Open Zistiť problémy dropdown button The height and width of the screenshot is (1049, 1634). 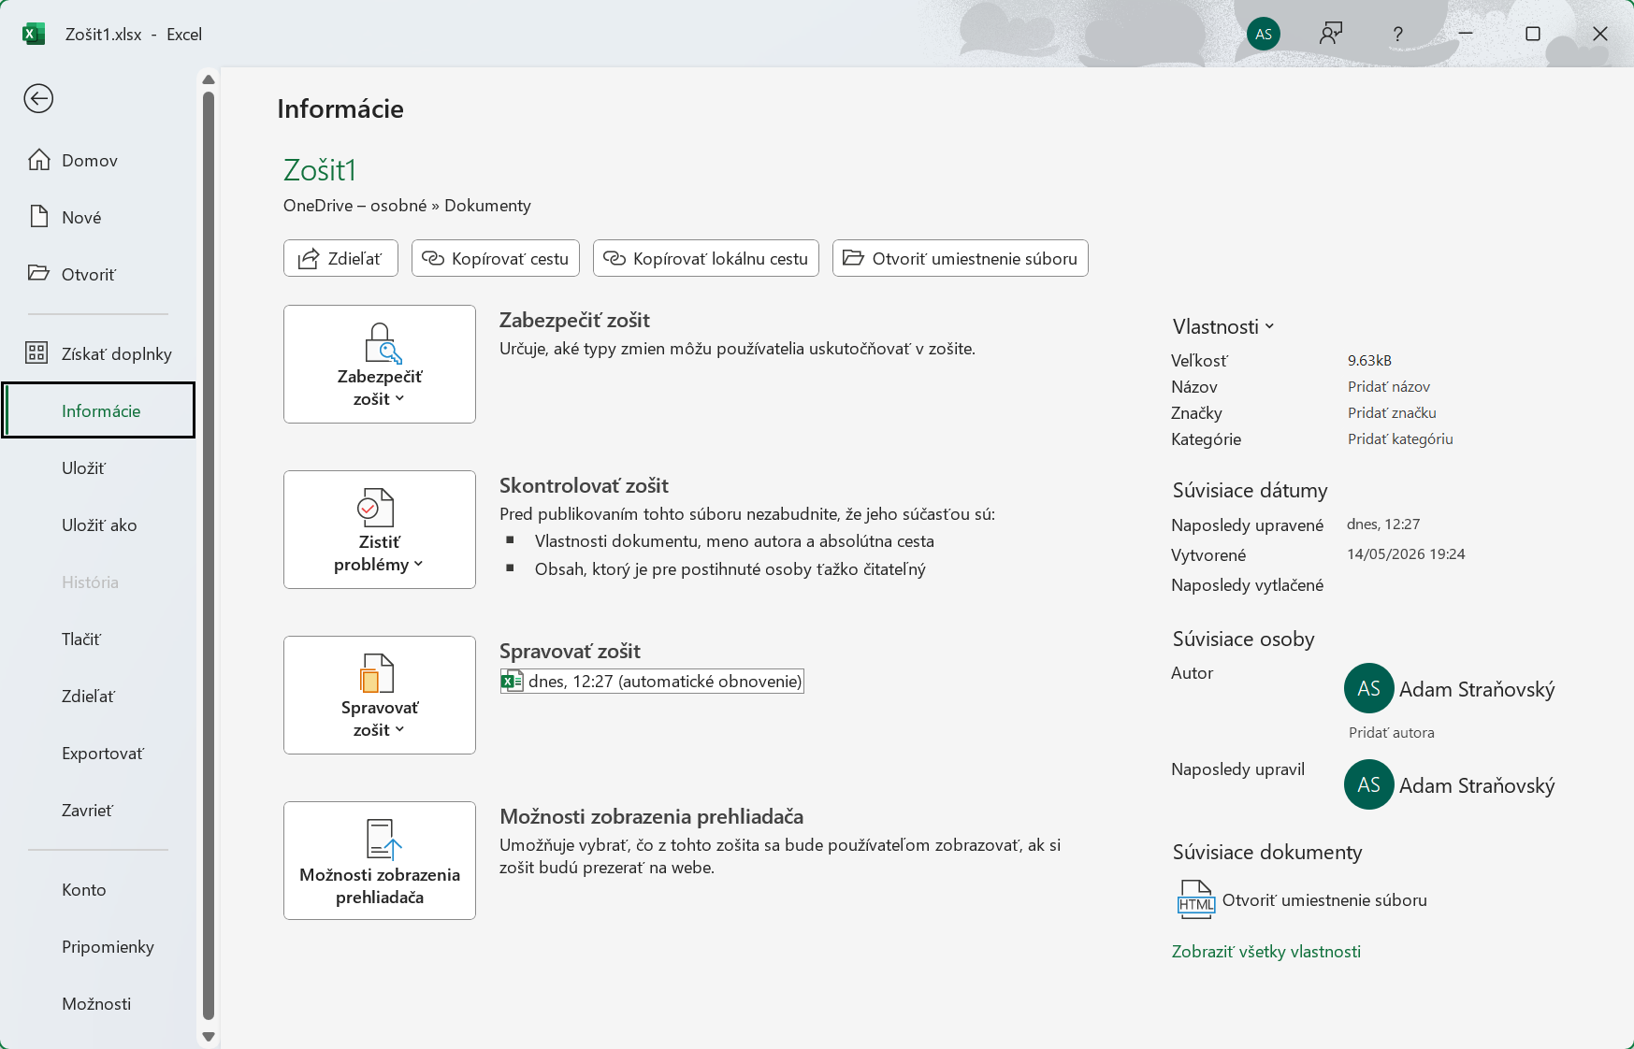tap(380, 529)
